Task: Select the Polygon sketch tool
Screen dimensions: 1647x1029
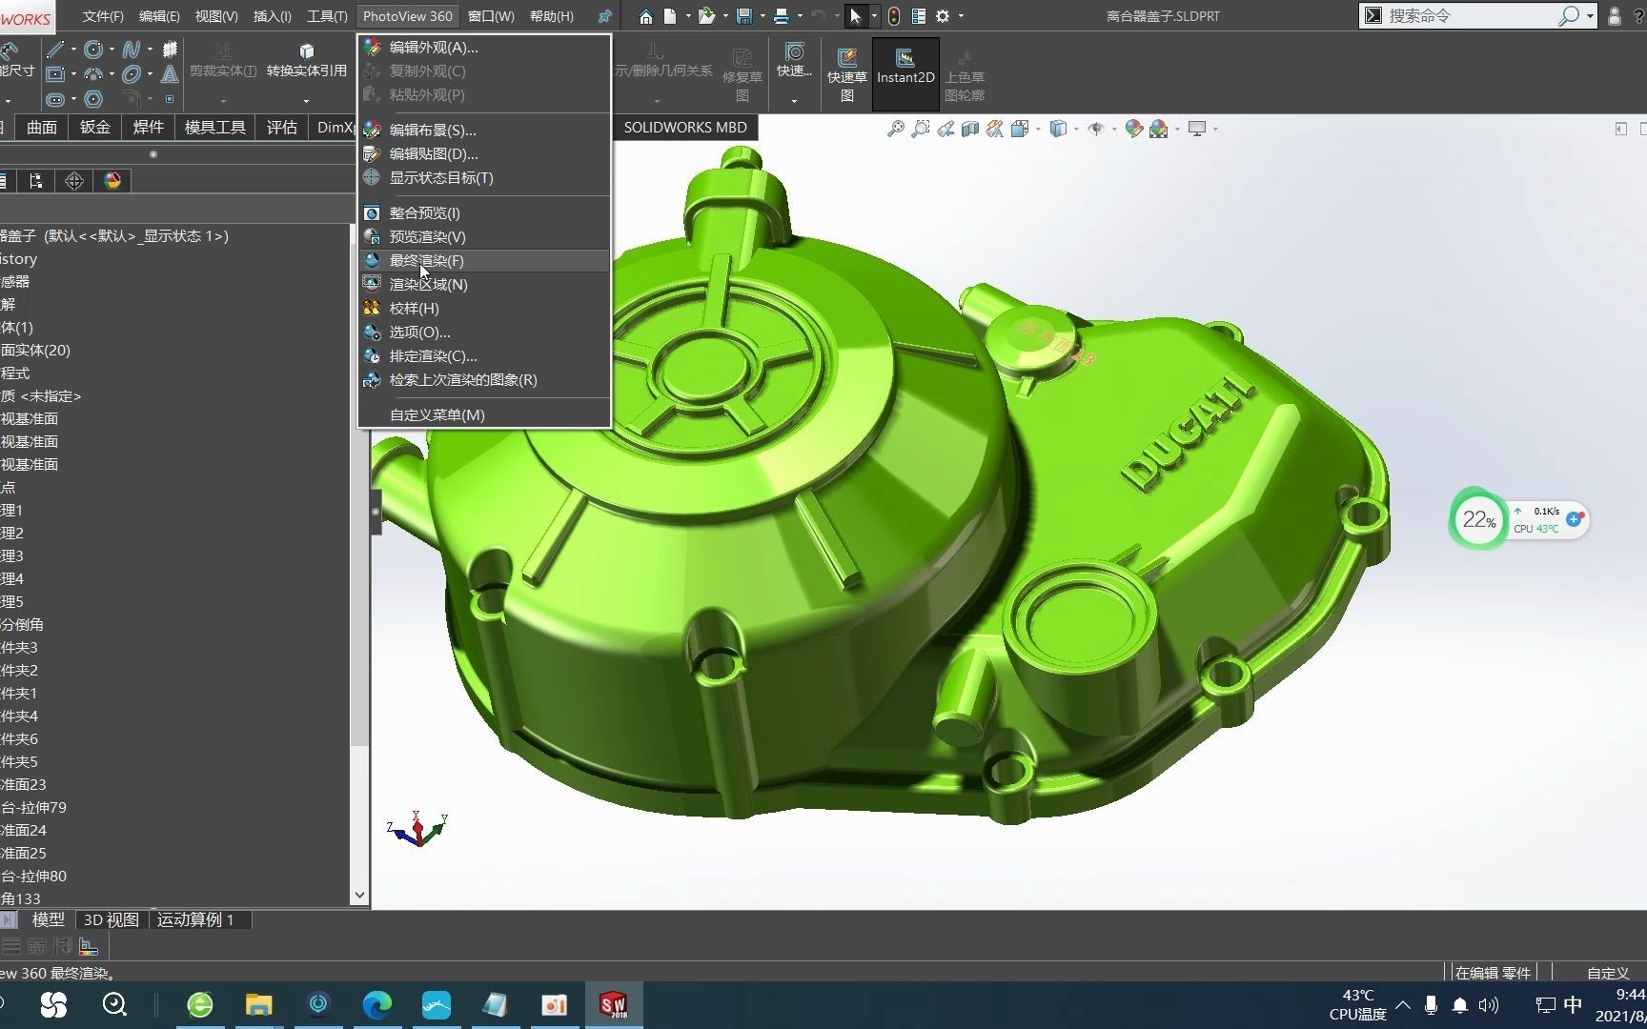Action: (x=93, y=98)
